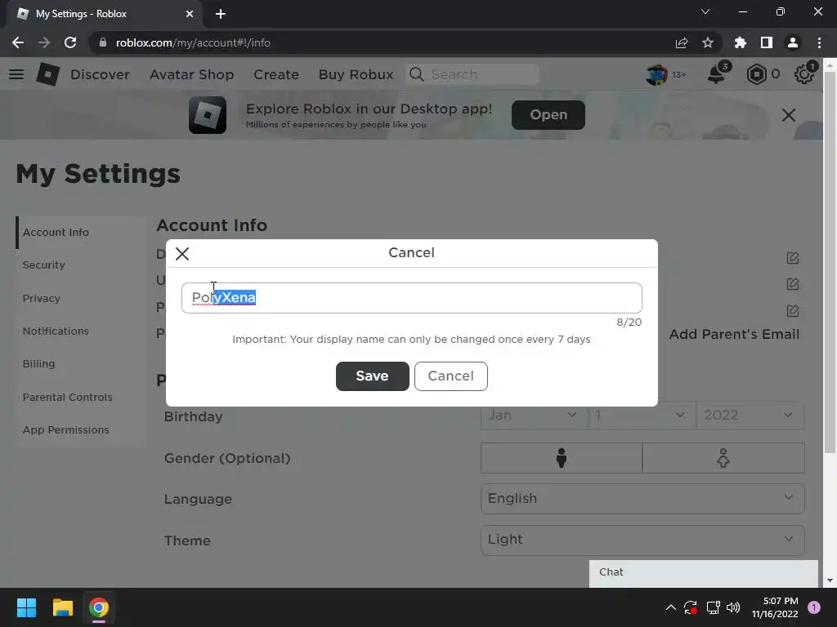Click the Roblox Search input field
This screenshot has height=627, width=837.
[x=472, y=74]
